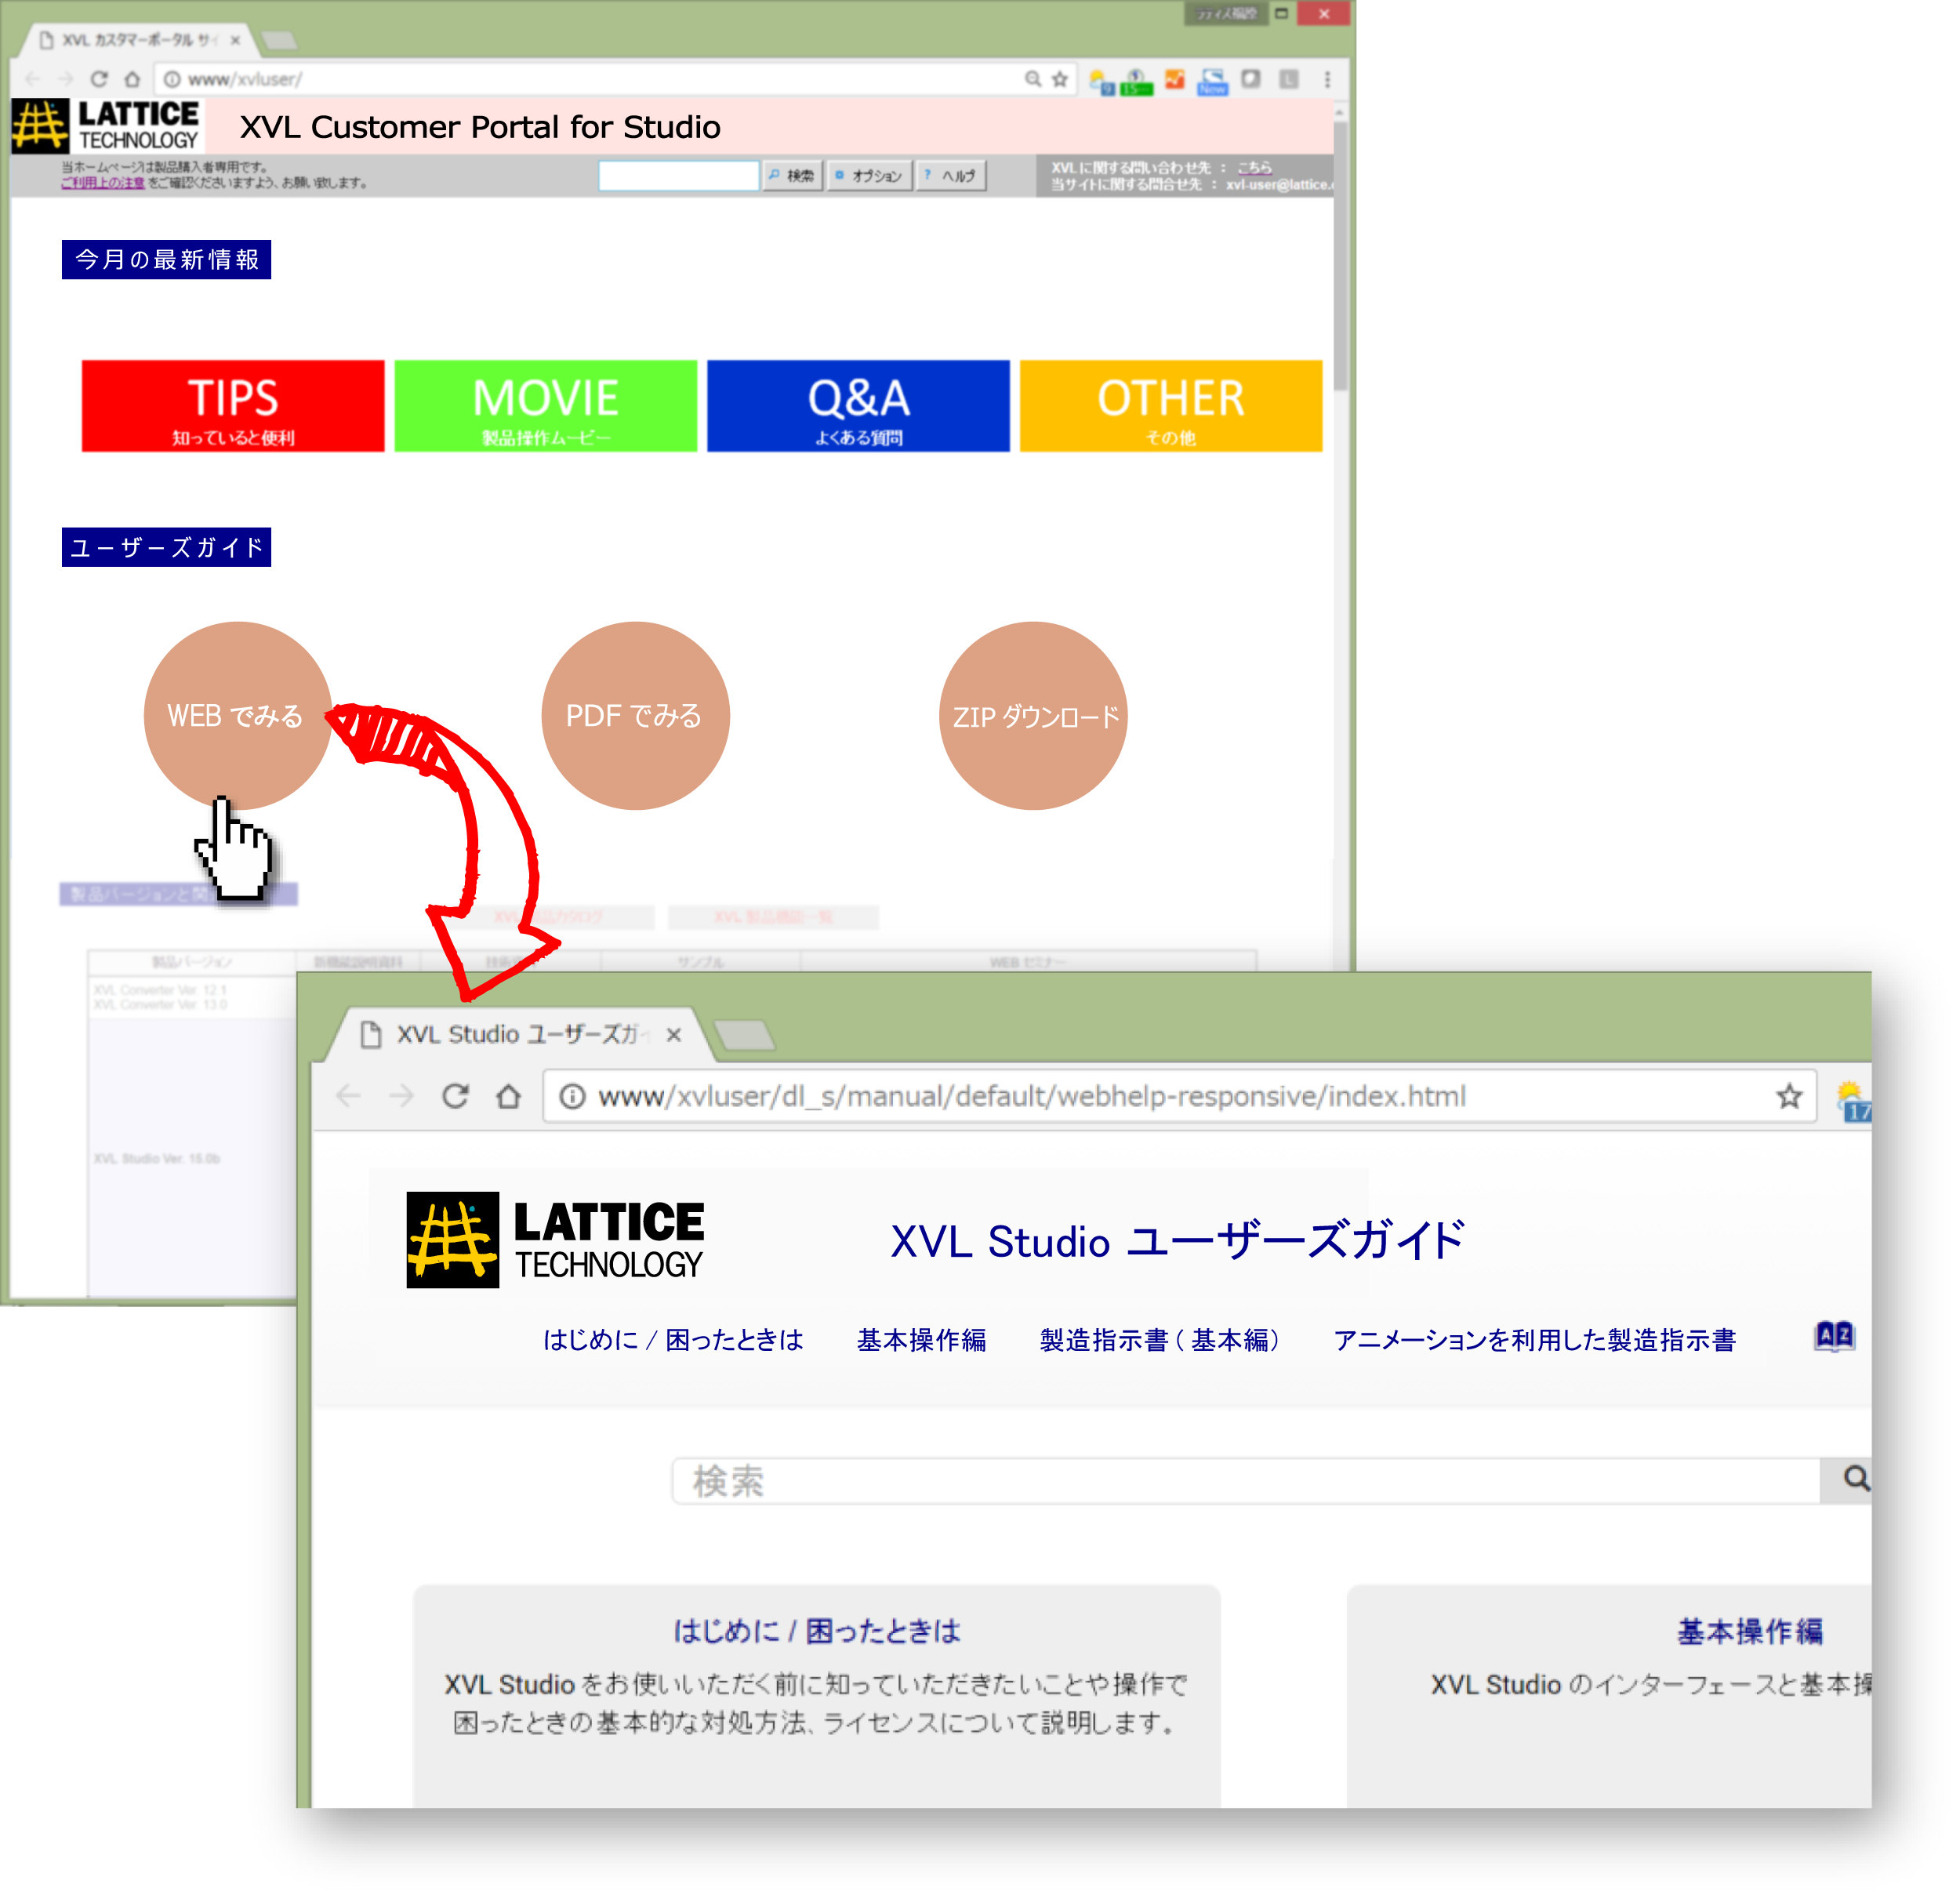The image size is (1960, 1895).
Task: Click the zoom magnifier icon in the portal address bar
Action: [x=1033, y=79]
